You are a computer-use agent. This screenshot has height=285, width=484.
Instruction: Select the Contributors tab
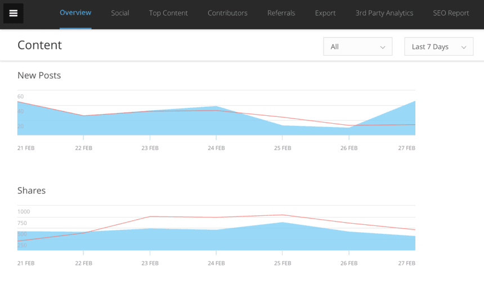[x=227, y=13]
